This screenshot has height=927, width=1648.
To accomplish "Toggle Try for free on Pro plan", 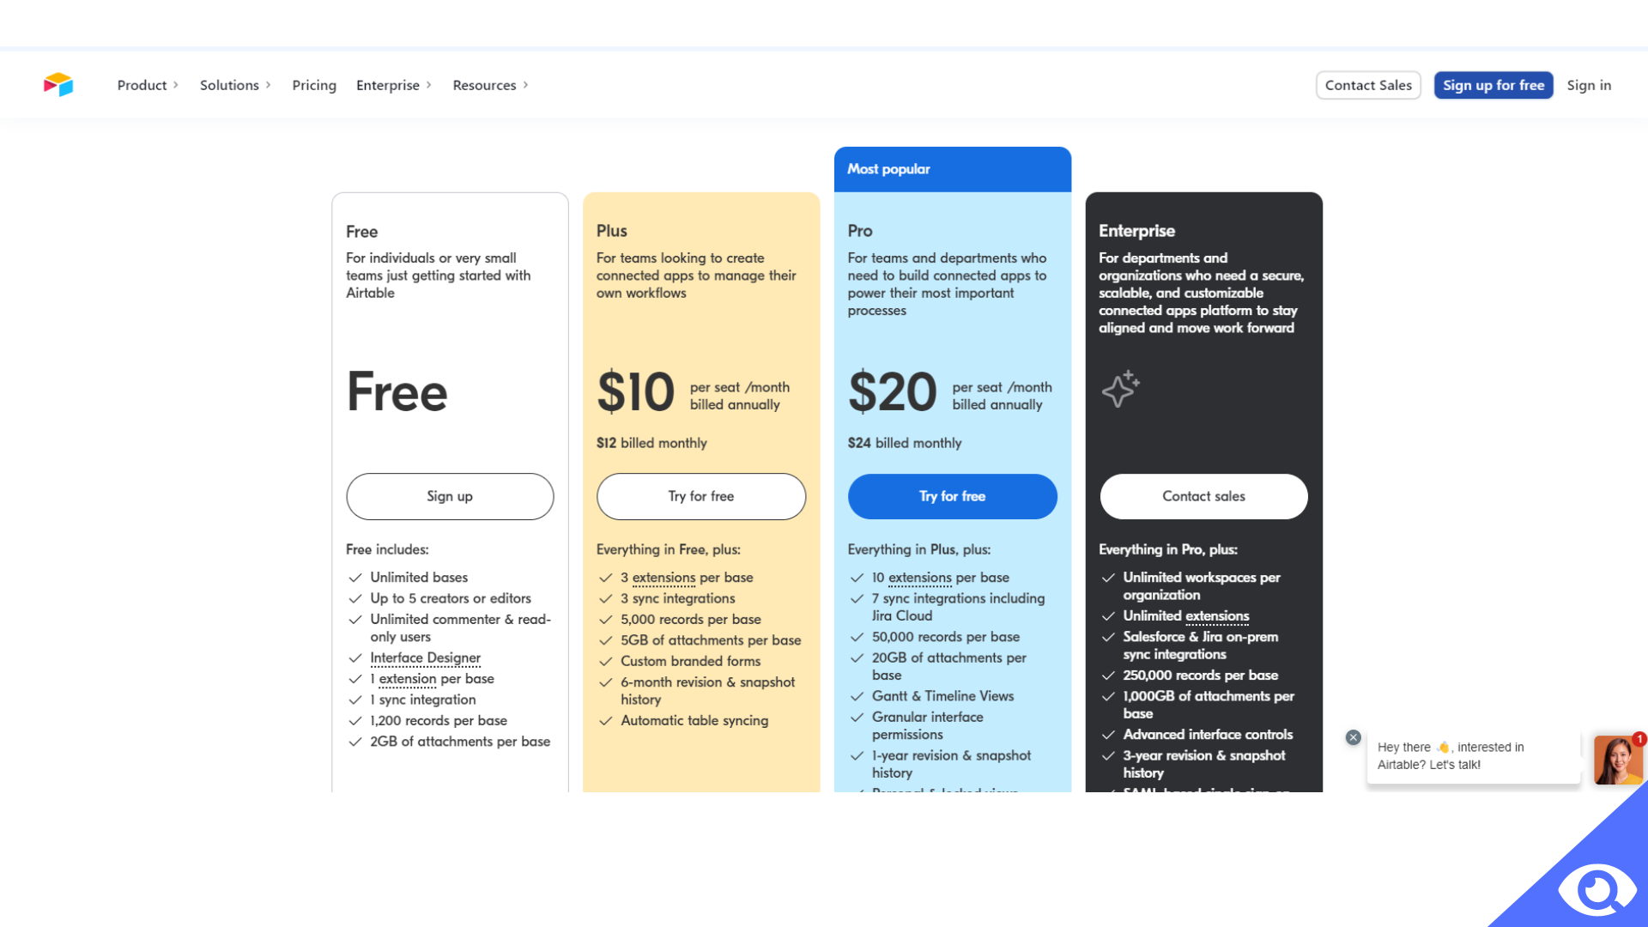I will click(x=951, y=496).
